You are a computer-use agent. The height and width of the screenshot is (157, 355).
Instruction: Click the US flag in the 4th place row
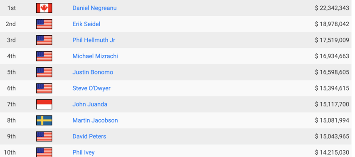[44, 56]
